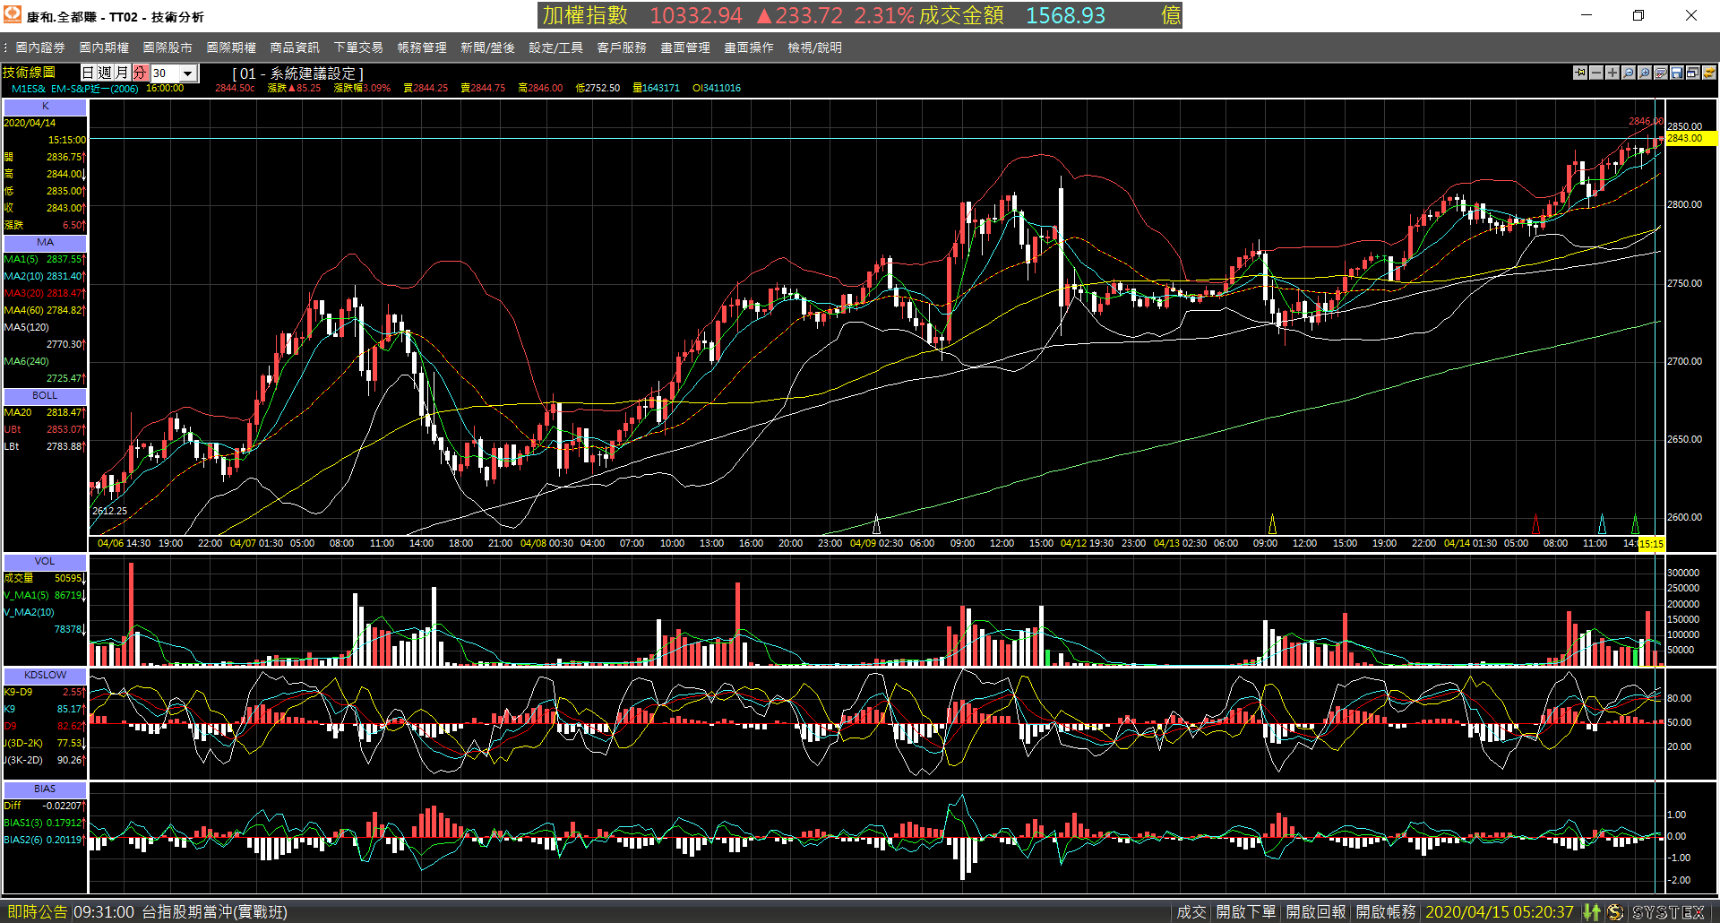Click the green connection status icon in status bar

[x=1592, y=912]
